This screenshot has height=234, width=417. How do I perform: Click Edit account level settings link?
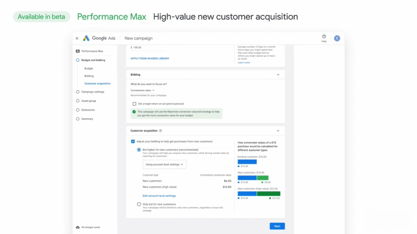tap(159, 196)
